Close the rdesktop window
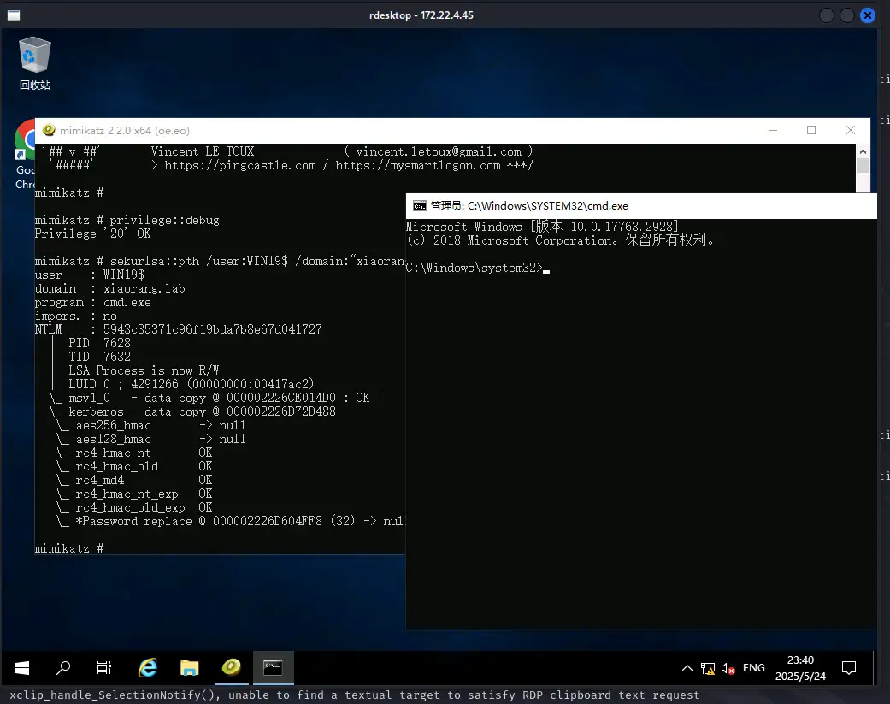This screenshot has width=890, height=704. pos(867,15)
